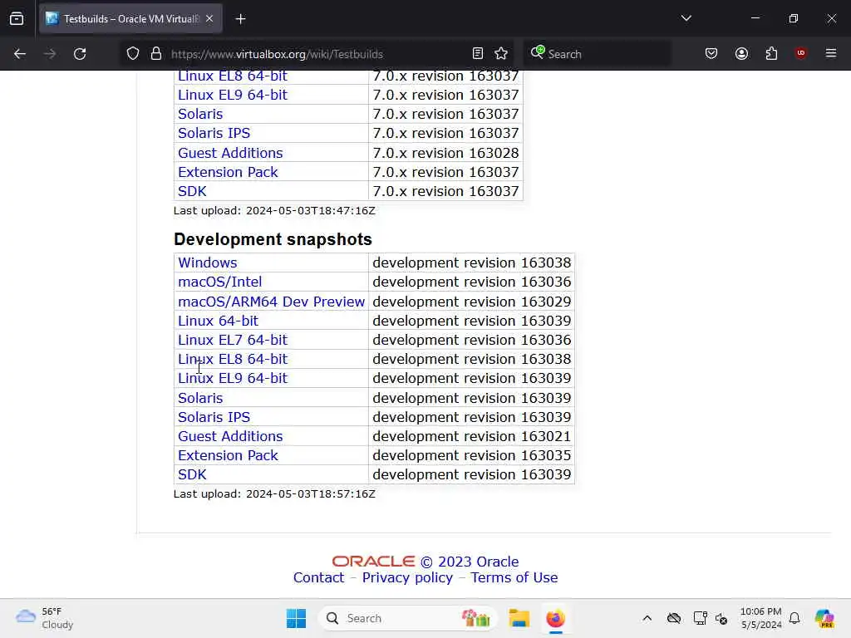Open the taskbar clock showing 10:06 PM
851x638 pixels.
pos(761,618)
